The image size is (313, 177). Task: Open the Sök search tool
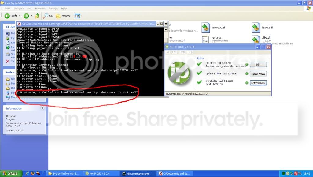48,16
